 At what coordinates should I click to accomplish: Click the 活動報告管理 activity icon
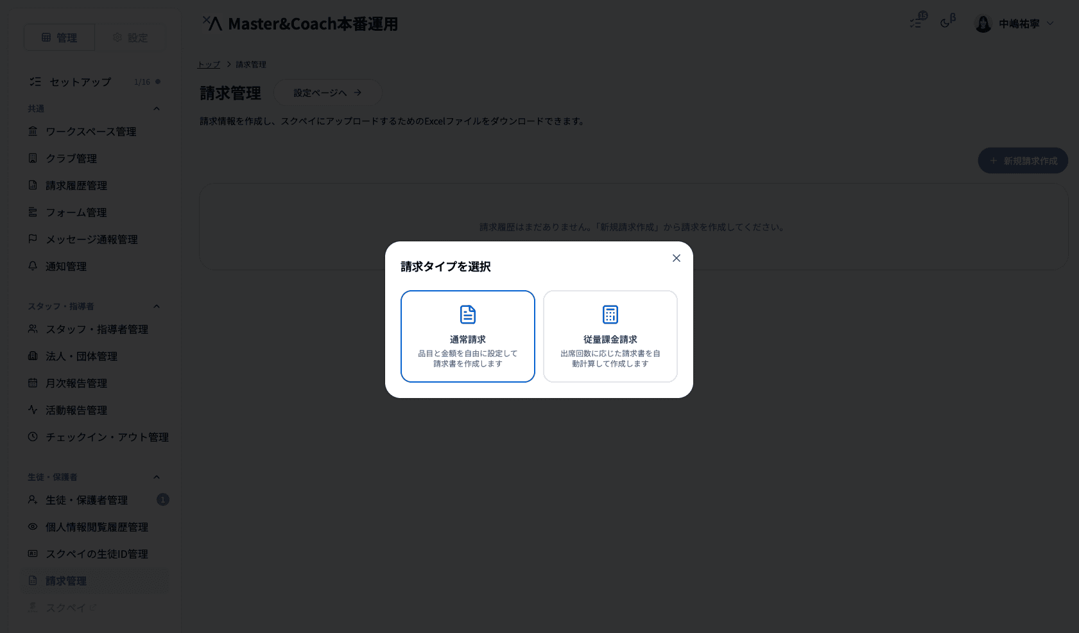pyautogui.click(x=33, y=410)
